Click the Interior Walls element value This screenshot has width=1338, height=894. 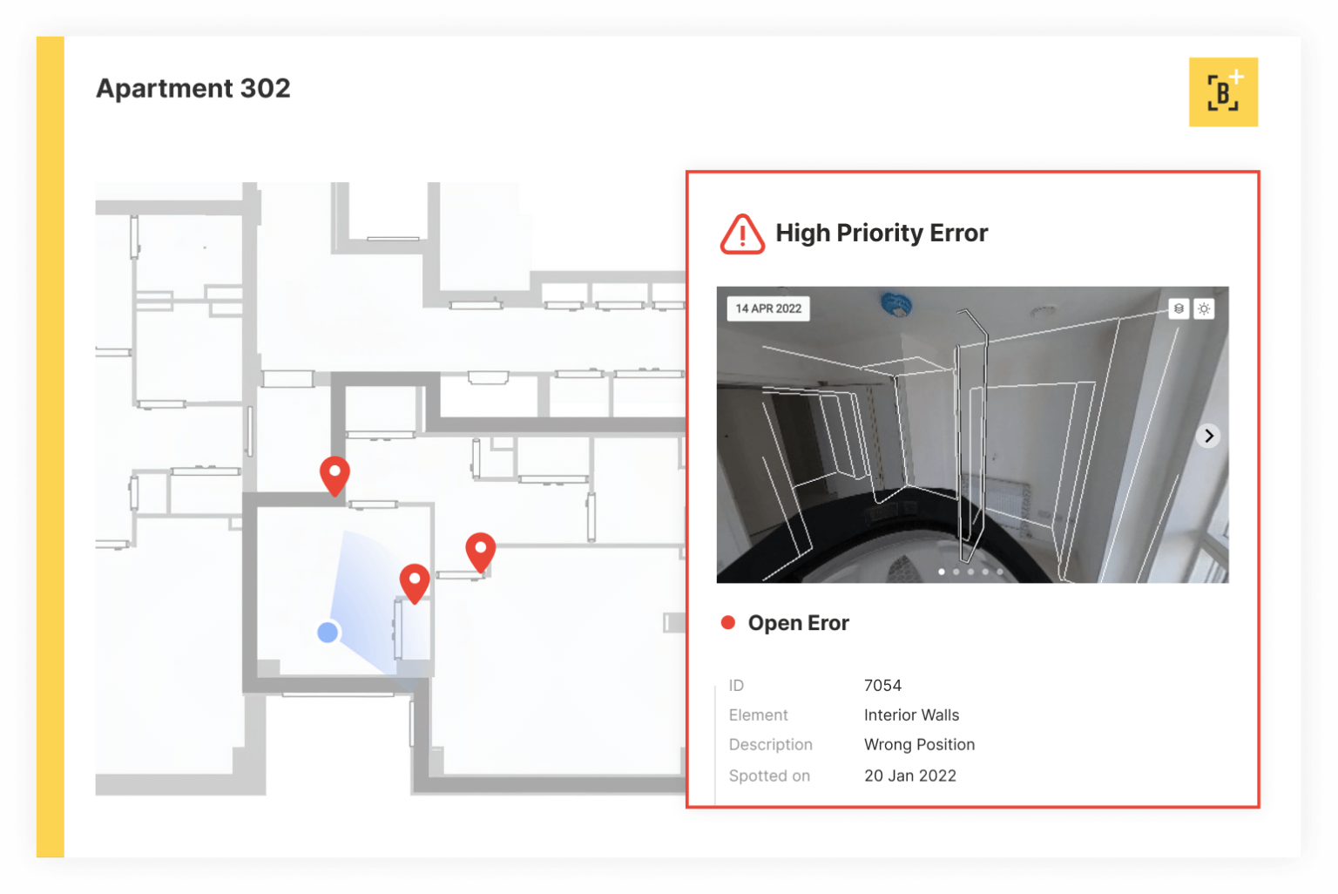(x=911, y=715)
